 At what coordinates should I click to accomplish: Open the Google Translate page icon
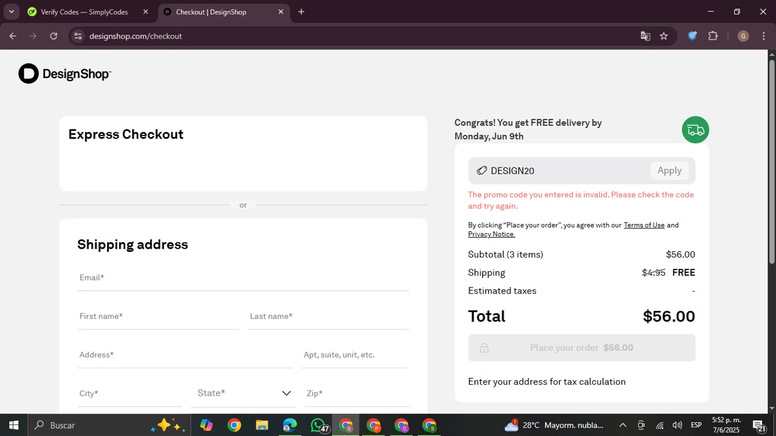click(x=645, y=36)
